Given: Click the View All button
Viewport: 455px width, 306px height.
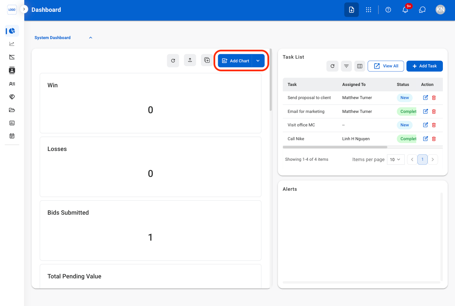Looking at the screenshot, I should (386, 66).
